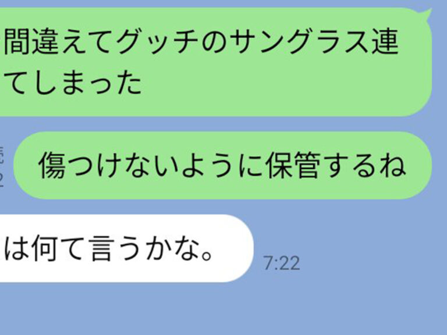Click the kanji 何 in the white bubble

[x=44, y=248]
